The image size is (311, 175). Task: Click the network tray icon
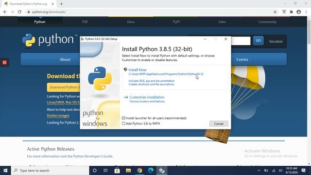click(274, 171)
